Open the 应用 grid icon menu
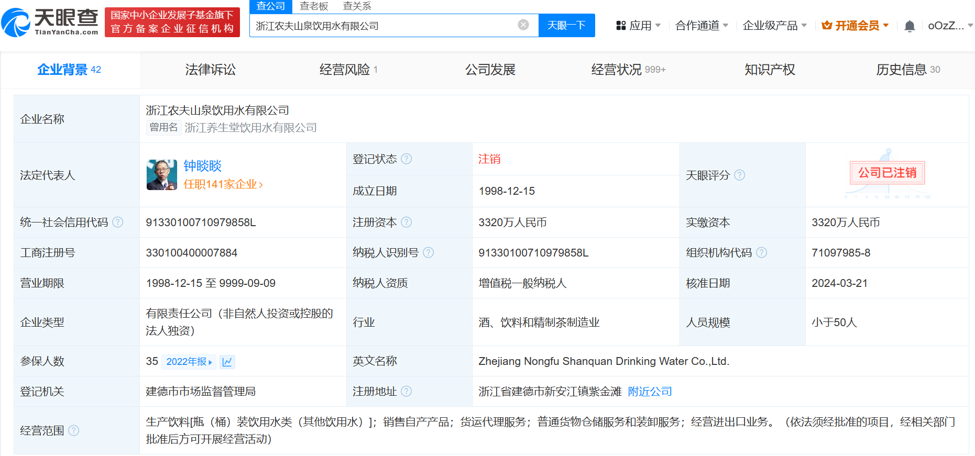 coord(621,26)
